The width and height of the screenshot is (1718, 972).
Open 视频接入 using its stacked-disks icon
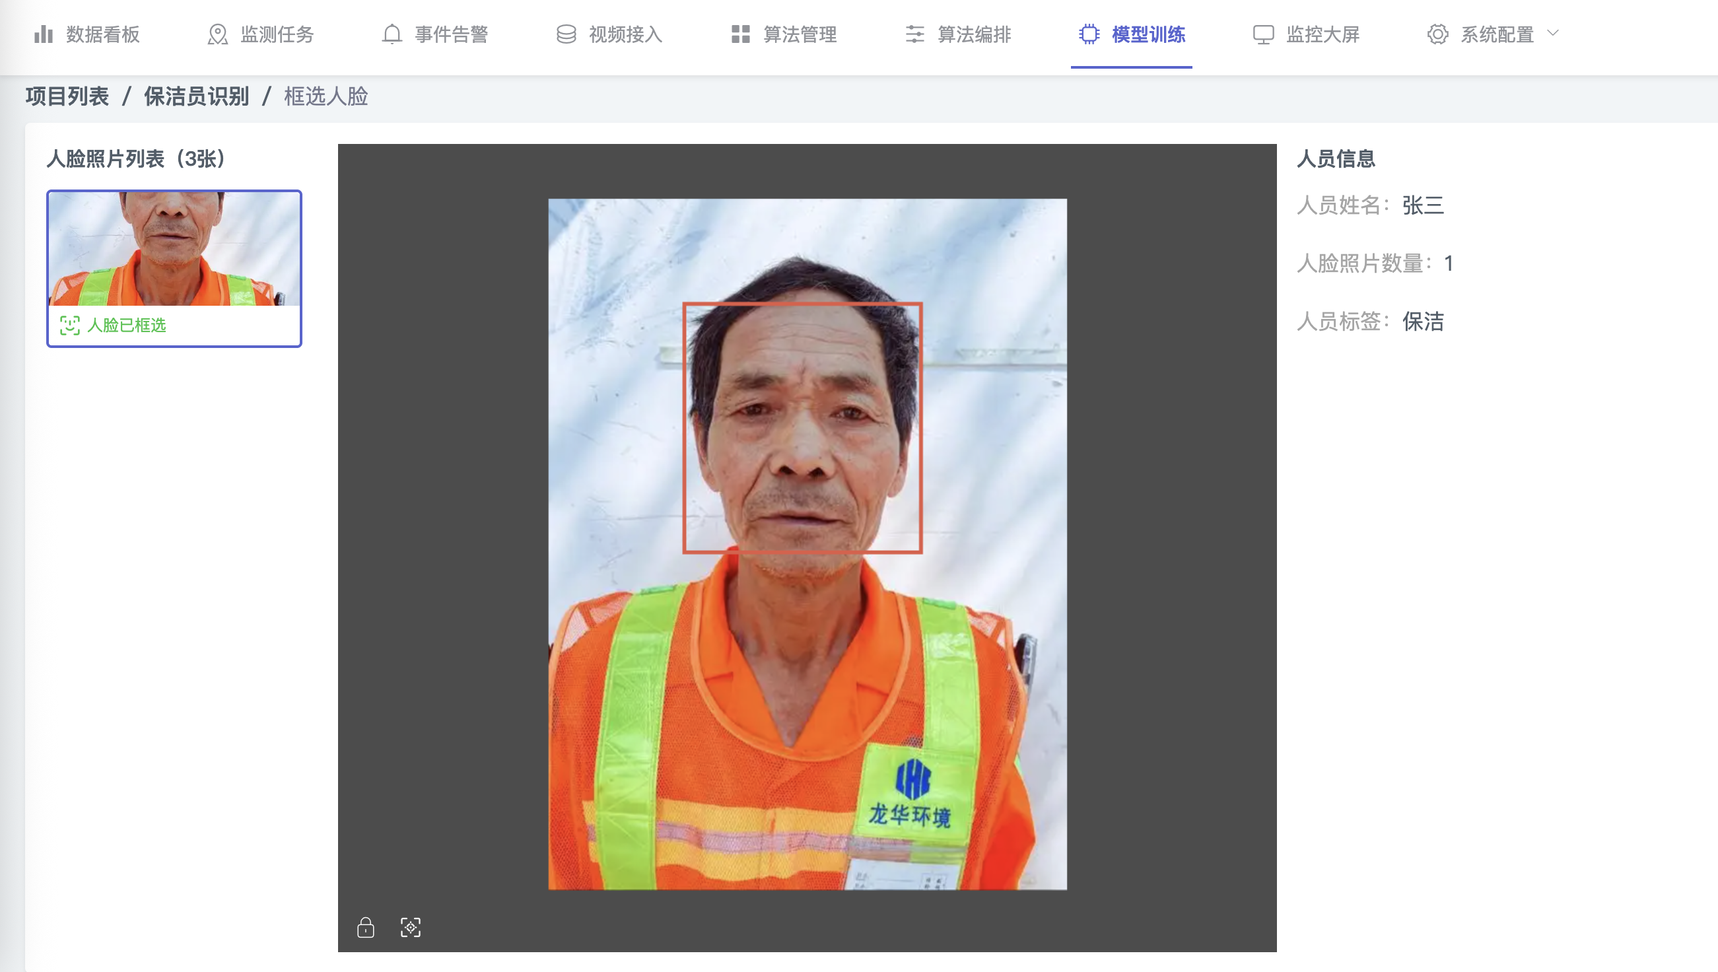[x=565, y=34]
